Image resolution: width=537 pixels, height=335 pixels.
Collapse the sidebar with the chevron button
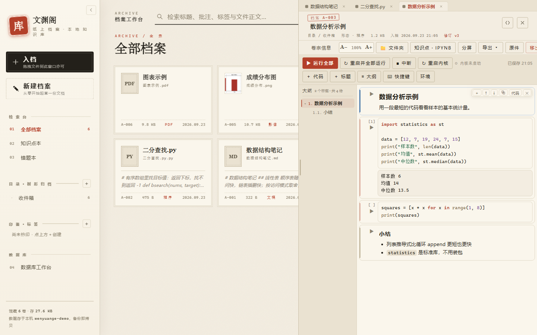pyautogui.click(x=91, y=10)
